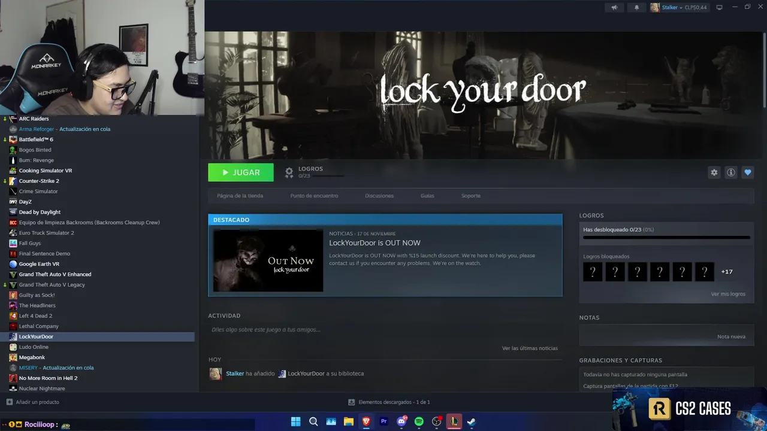Toggle favorite heart icon for LockYourDoor
Viewport: 767px width, 431px height.
point(748,172)
